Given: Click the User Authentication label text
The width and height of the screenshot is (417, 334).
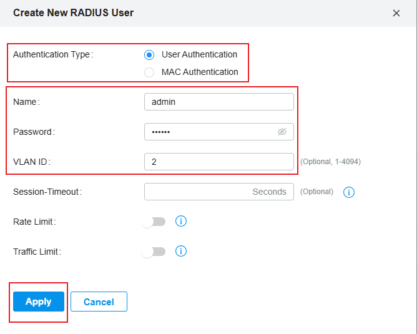Looking at the screenshot, I should click(x=200, y=54).
